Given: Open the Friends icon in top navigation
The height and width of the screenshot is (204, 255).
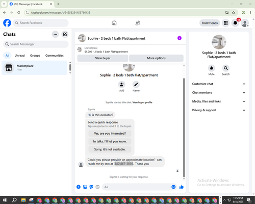Looking at the screenshot, I should click(138, 23).
